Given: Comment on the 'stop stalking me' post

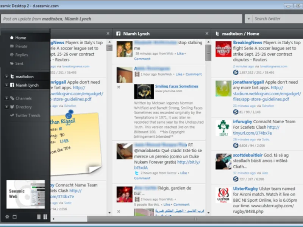Looking at the screenshot, I should pyautogui.click(x=142, y=59).
